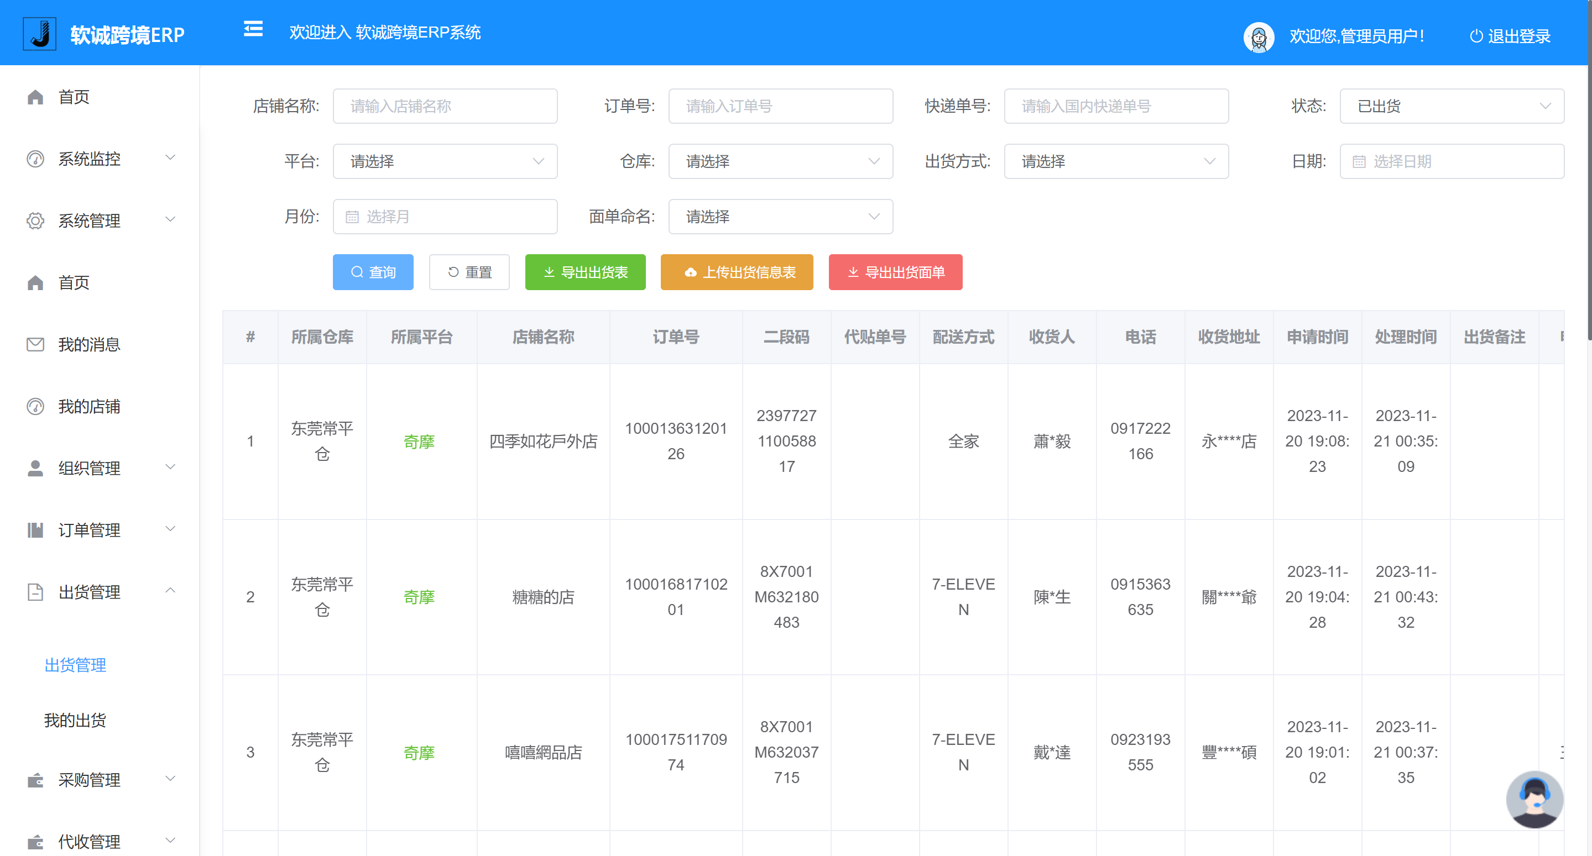The width and height of the screenshot is (1592, 856).
Task: Click the 查询 search button
Action: [373, 272]
